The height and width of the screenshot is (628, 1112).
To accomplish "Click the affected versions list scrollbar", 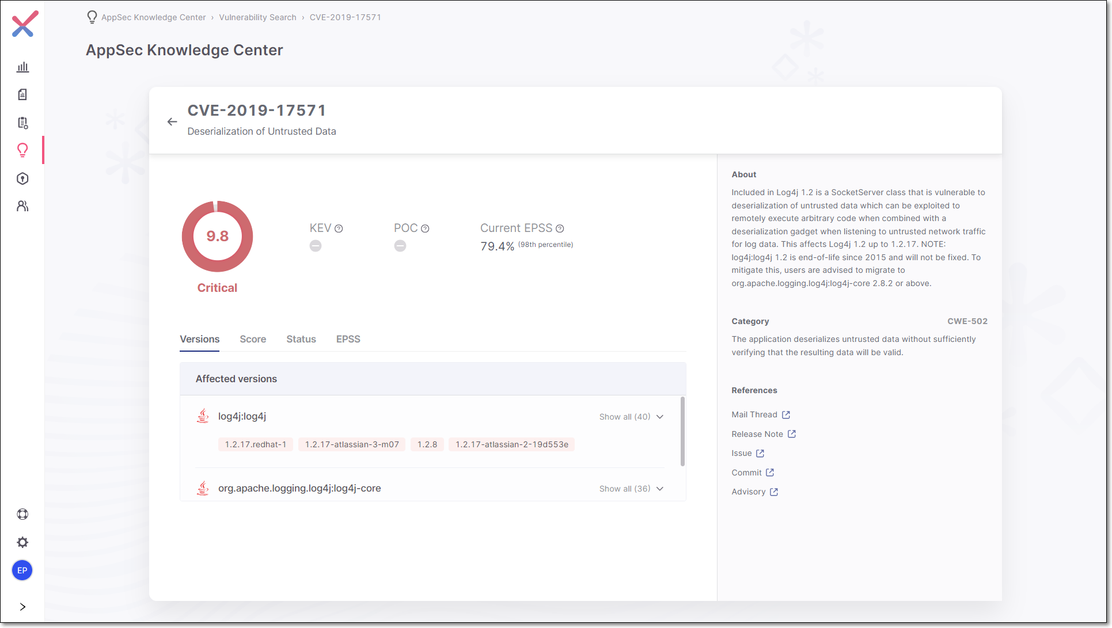I will [682, 432].
